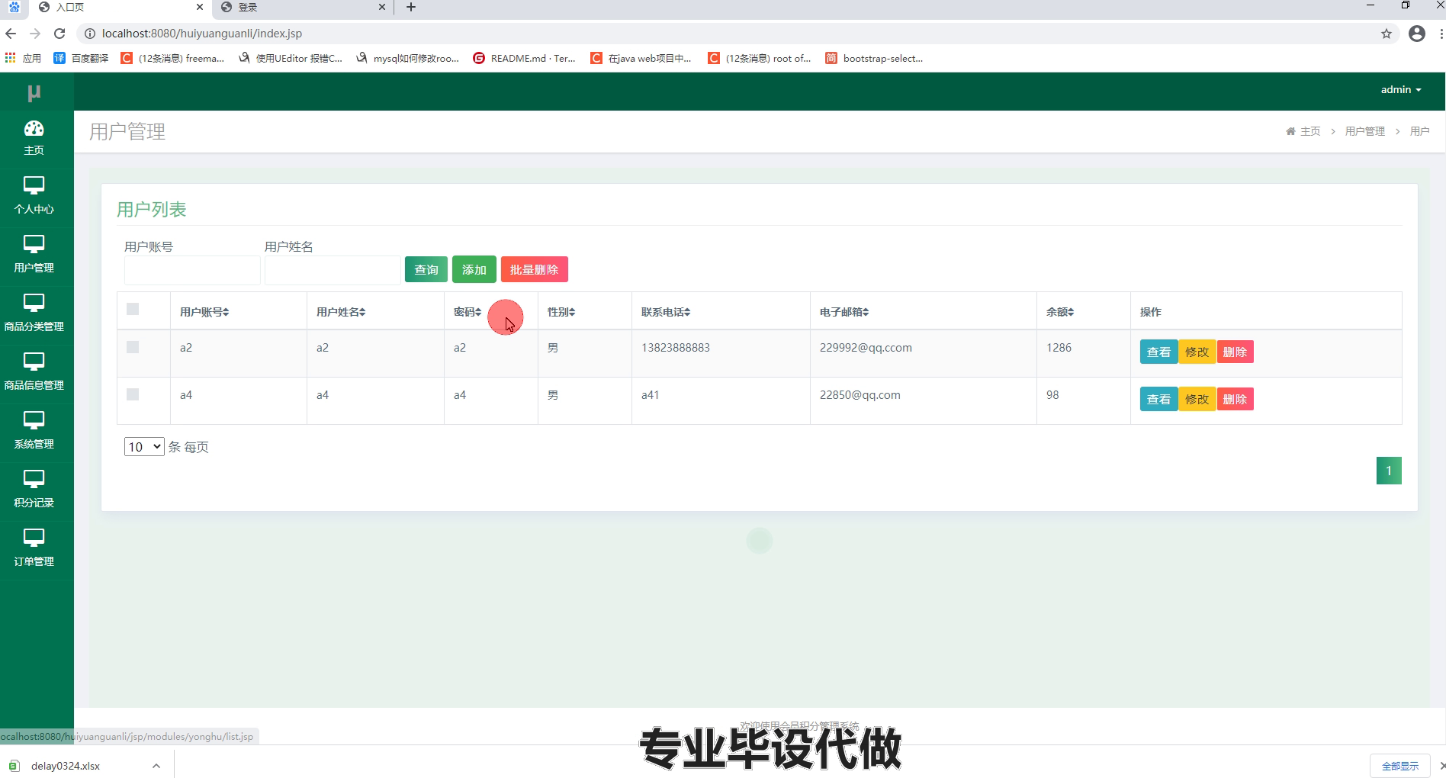Sort table by 性别 column
Image resolution: width=1446 pixels, height=778 pixels.
pyautogui.click(x=561, y=312)
